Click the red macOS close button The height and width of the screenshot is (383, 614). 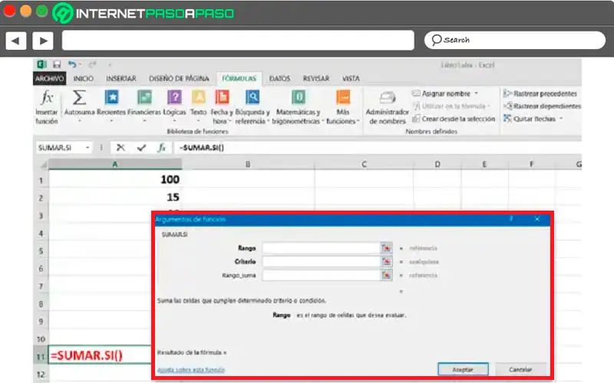click(x=9, y=11)
